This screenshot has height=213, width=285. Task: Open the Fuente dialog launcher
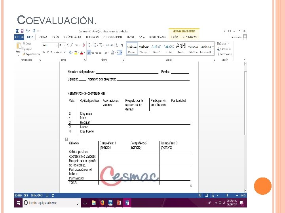point(85,60)
